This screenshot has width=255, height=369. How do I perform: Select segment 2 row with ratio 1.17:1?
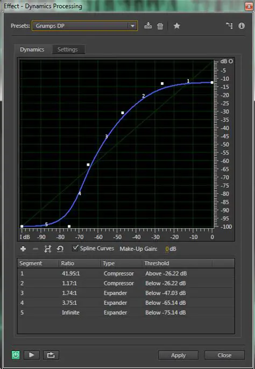pyautogui.click(x=126, y=283)
